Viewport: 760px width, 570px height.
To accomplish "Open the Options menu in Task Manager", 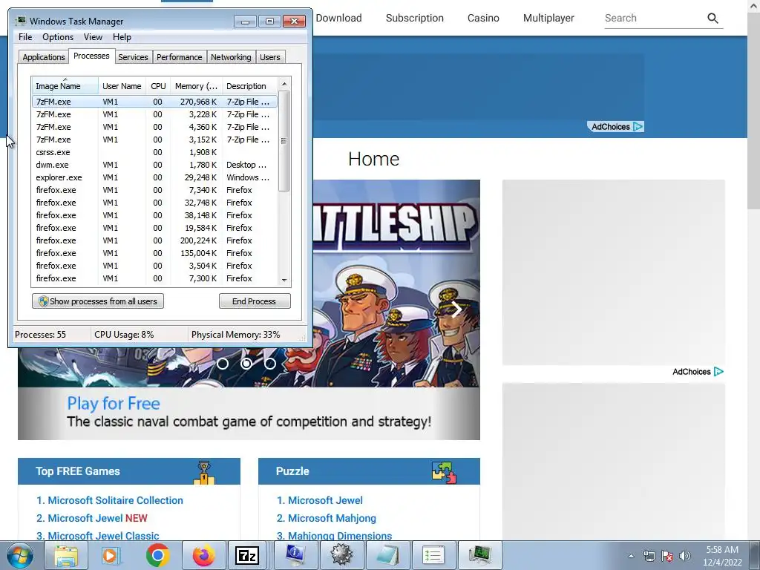I will [58, 37].
